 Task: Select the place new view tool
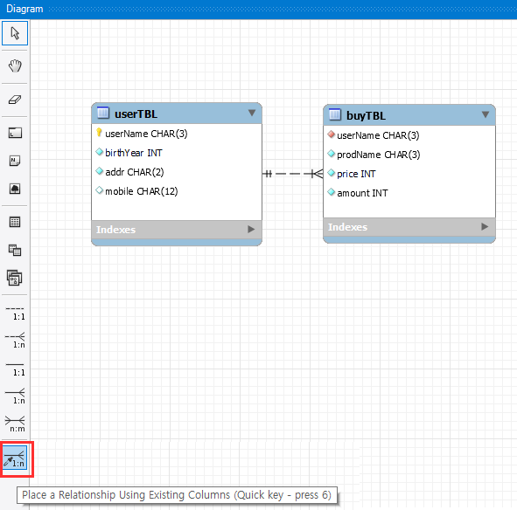[x=15, y=251]
